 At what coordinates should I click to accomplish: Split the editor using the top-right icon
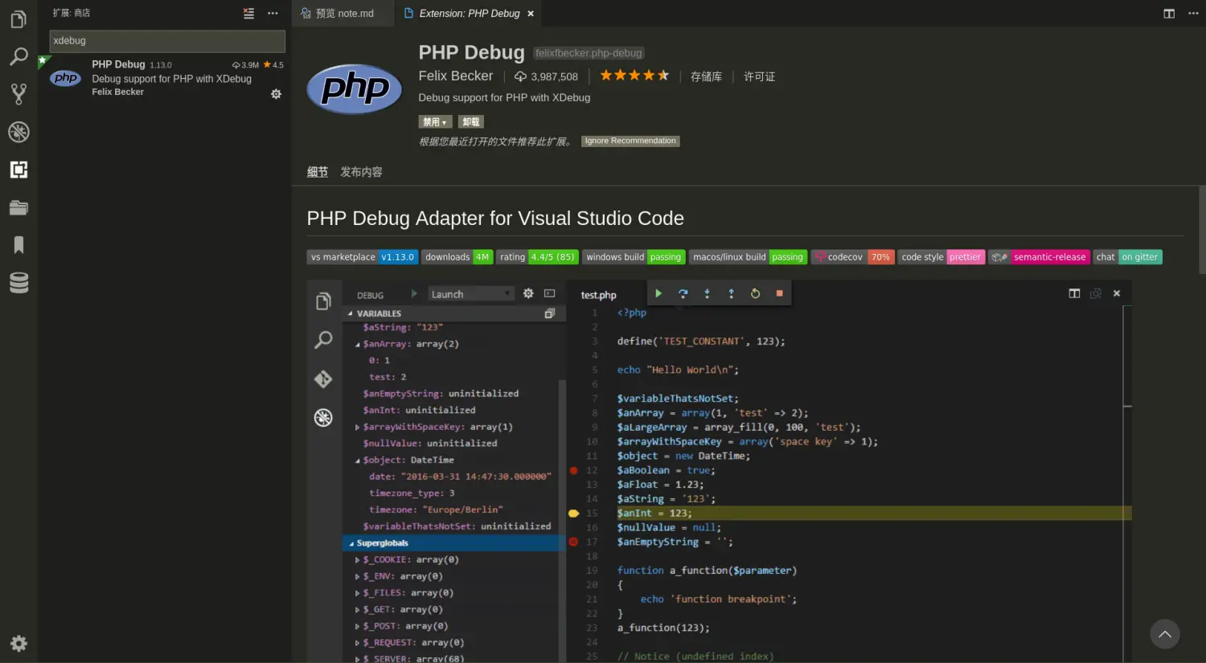pos(1169,14)
